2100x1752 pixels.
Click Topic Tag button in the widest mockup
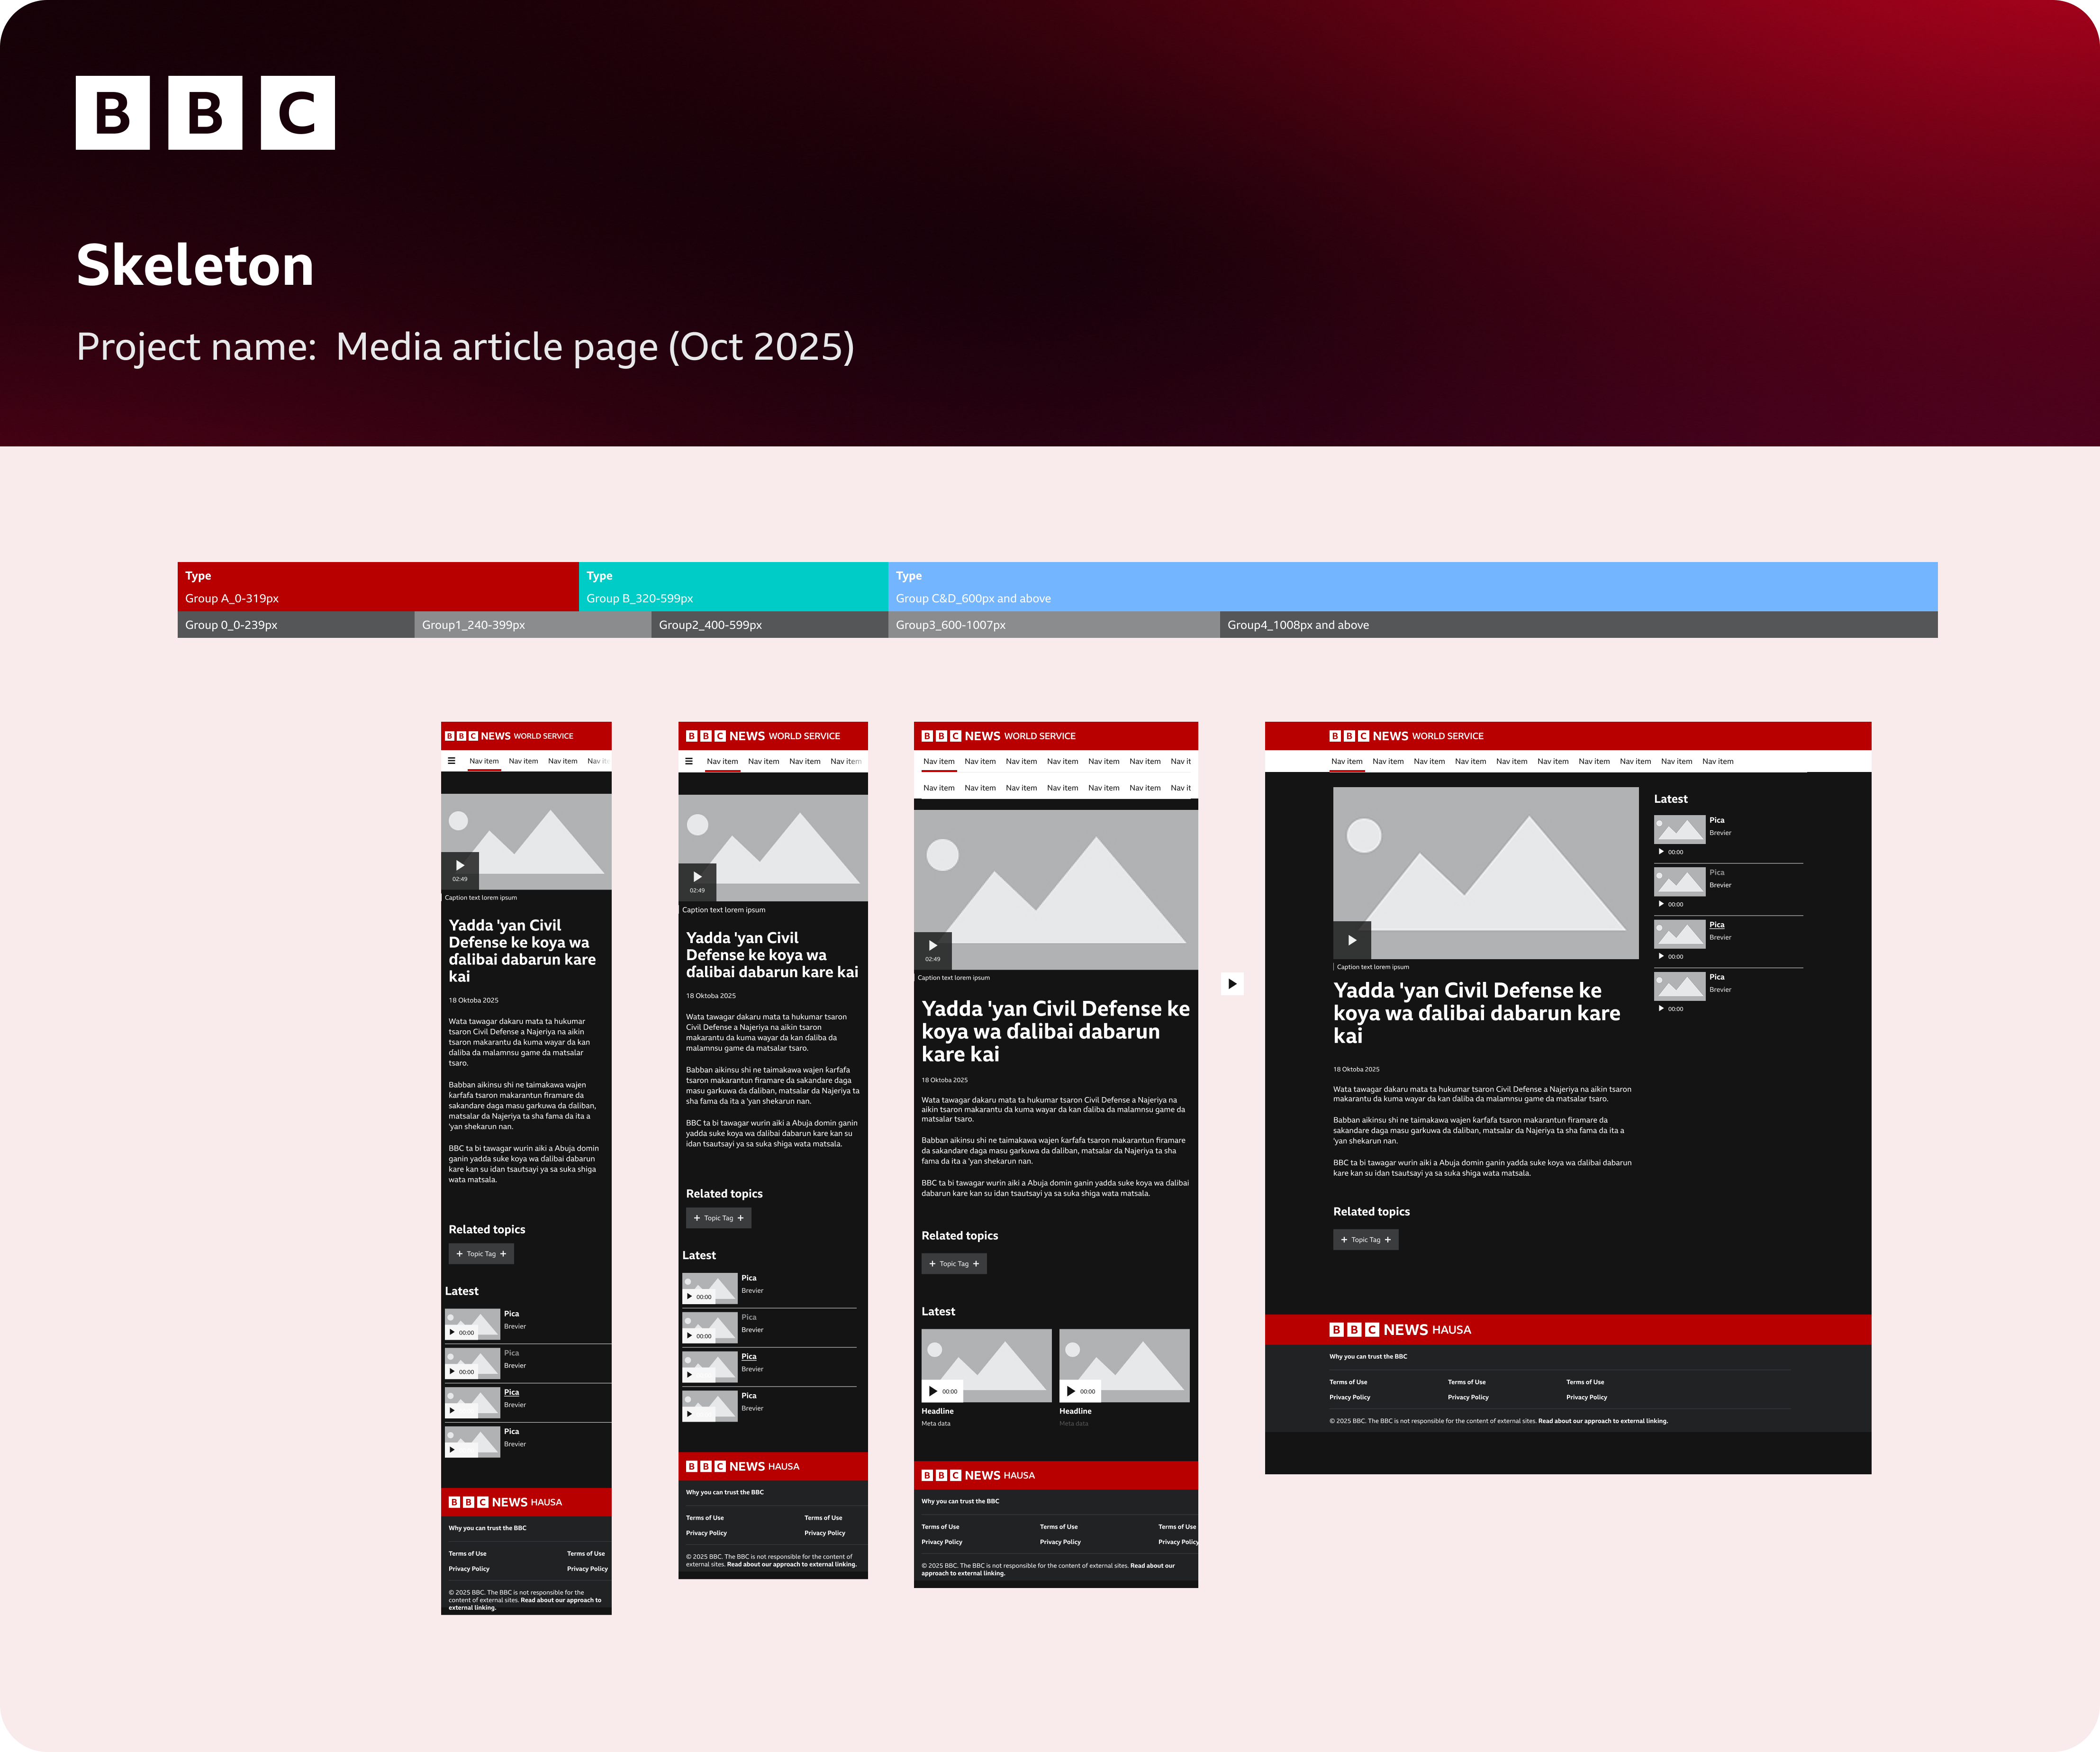tap(1365, 1240)
